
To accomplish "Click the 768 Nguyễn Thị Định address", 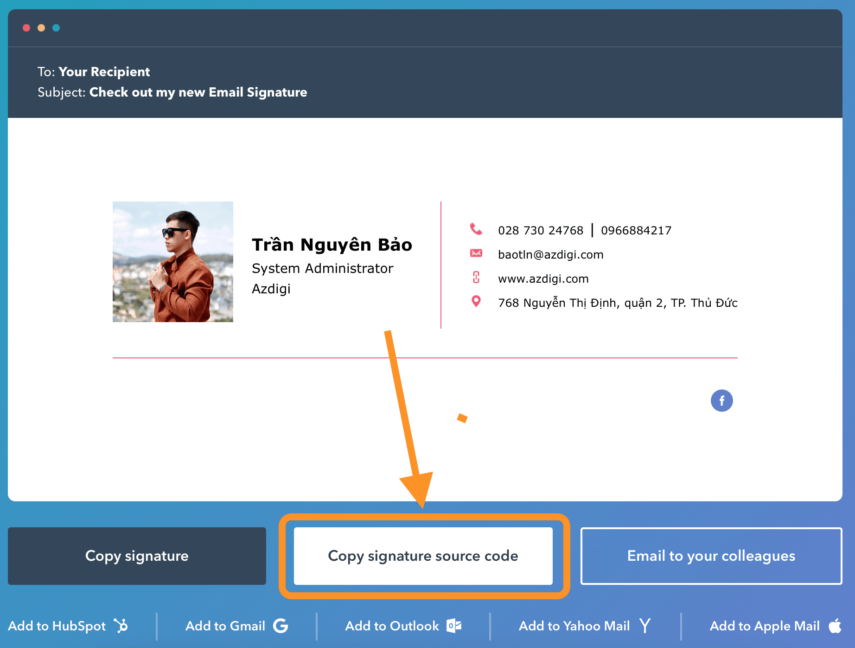I will tap(617, 303).
